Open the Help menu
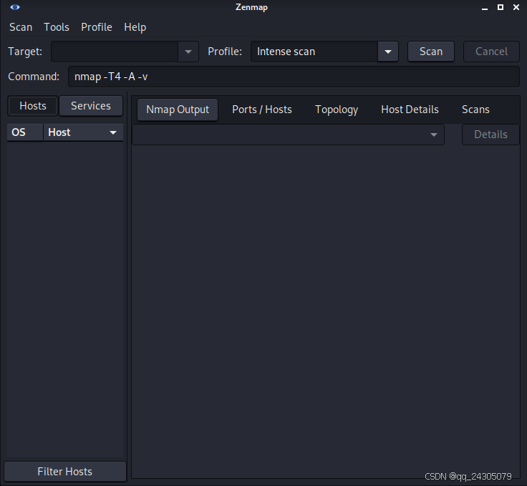 point(135,27)
